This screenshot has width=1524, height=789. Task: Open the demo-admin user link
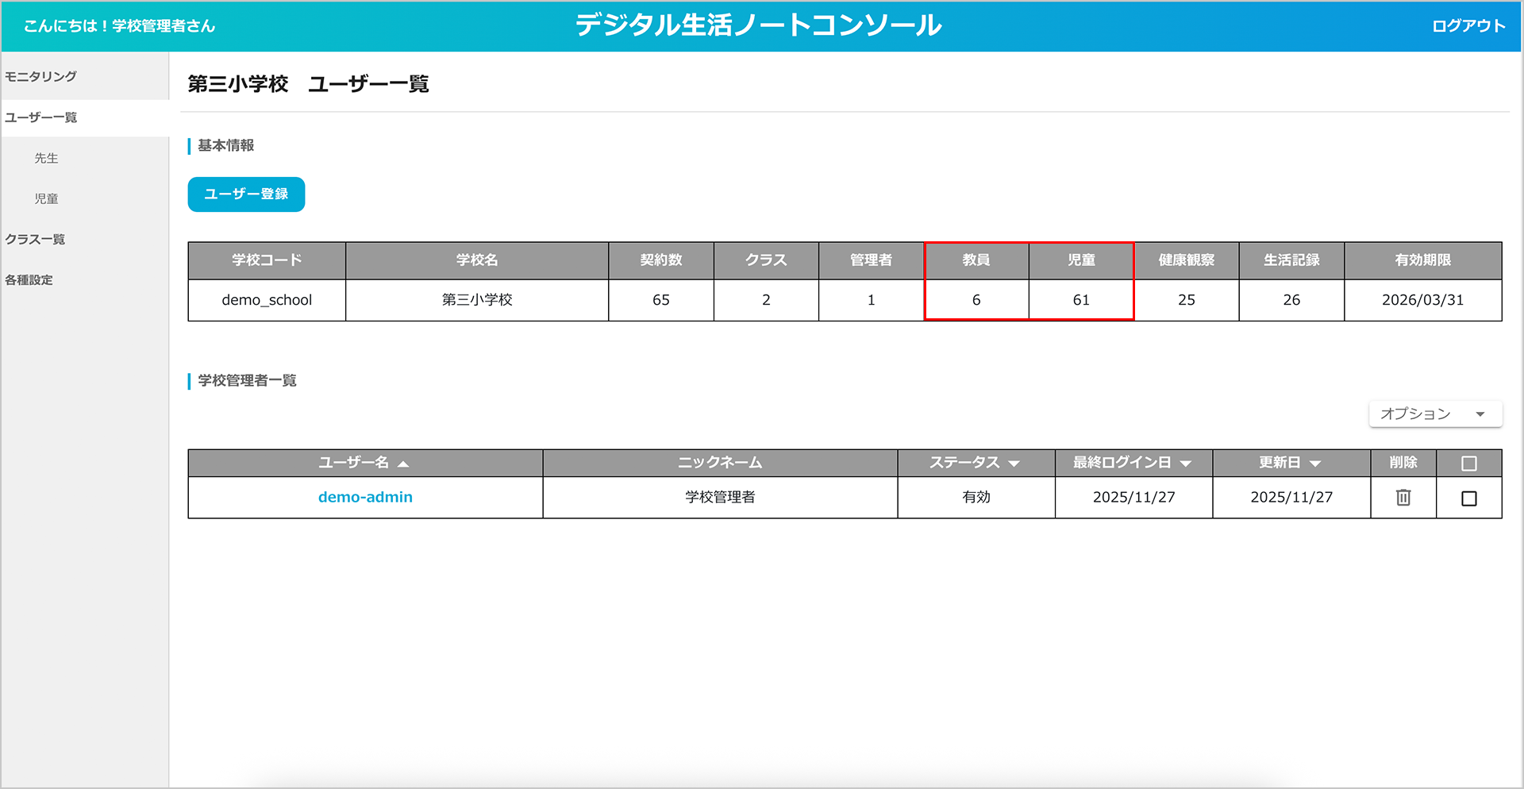click(x=365, y=498)
